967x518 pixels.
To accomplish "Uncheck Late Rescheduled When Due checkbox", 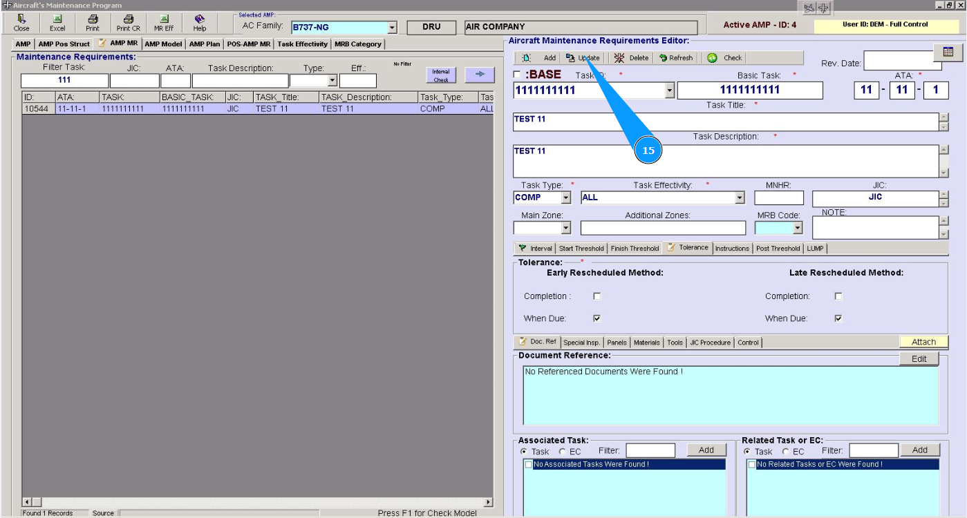I will coord(838,318).
